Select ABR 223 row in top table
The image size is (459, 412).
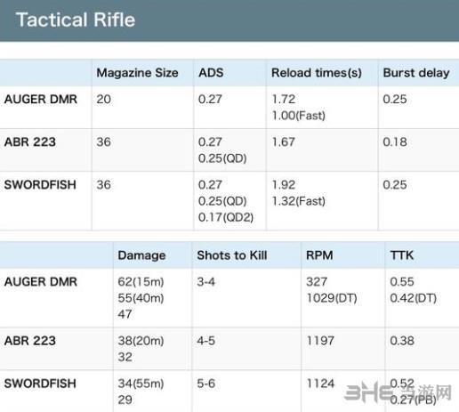click(229, 150)
